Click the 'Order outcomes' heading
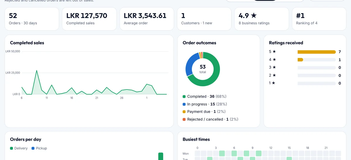The image size is (351, 160). pos(199,43)
